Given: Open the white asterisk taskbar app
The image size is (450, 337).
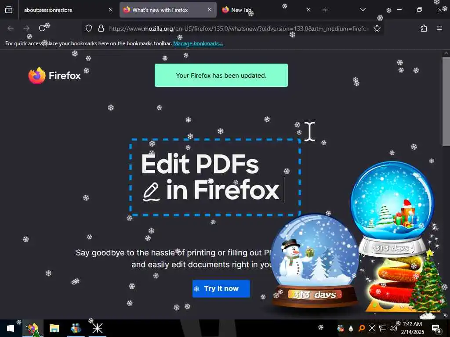Looking at the screenshot, I should (x=97, y=328).
